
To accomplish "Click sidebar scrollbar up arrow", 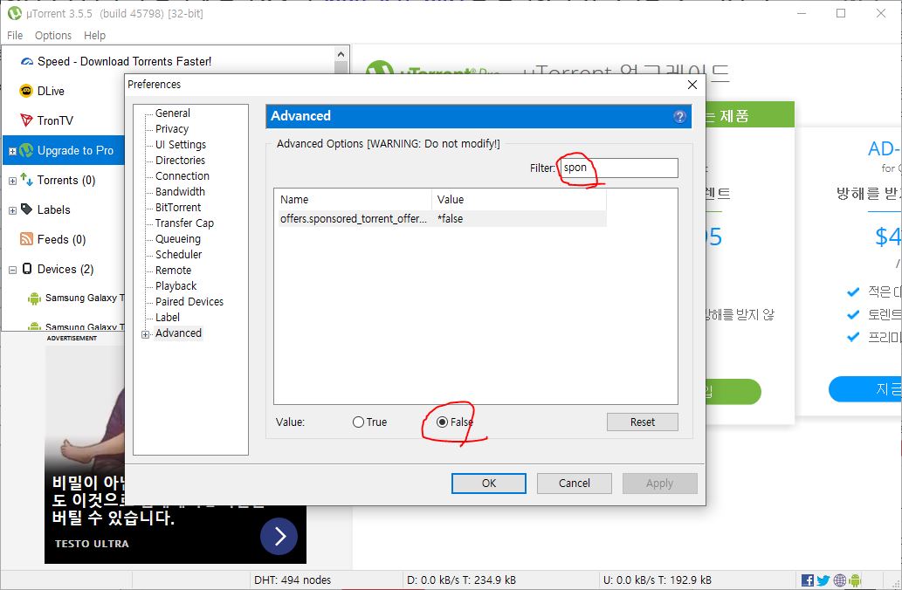I will [x=341, y=54].
